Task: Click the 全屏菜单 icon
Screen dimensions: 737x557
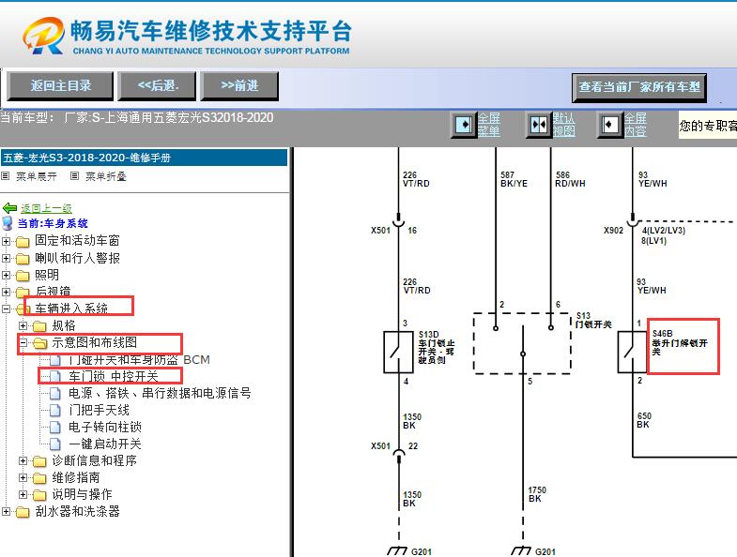Action: (x=465, y=125)
